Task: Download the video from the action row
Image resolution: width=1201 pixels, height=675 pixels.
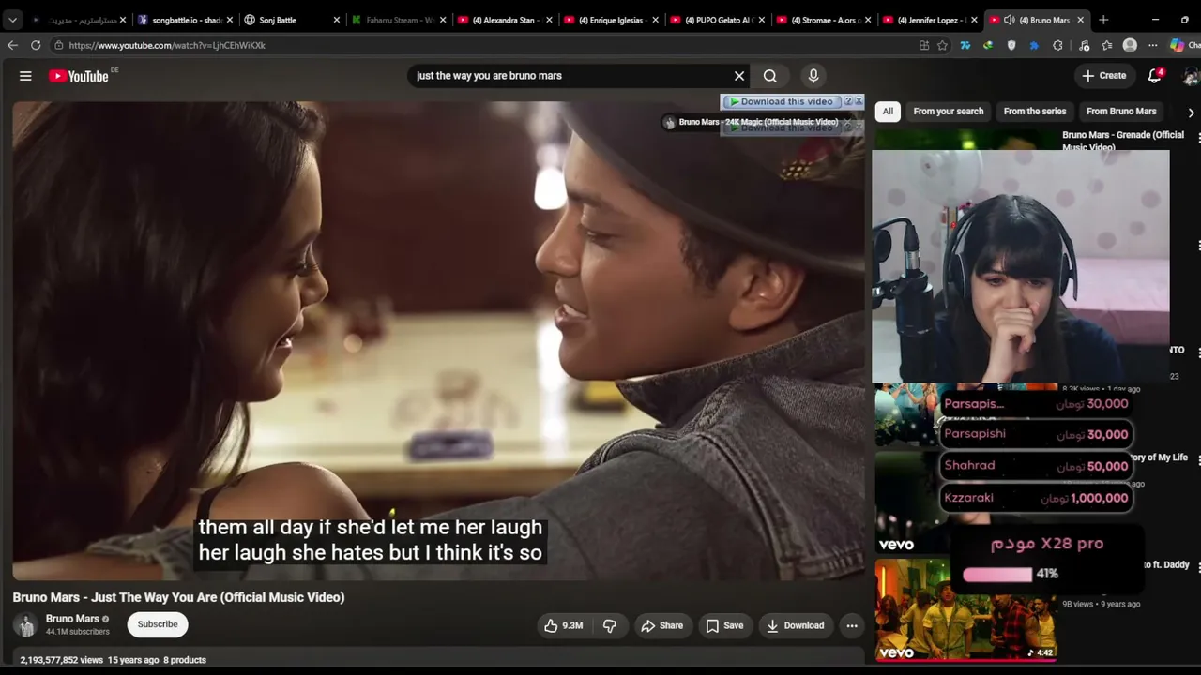Action: coord(795,625)
